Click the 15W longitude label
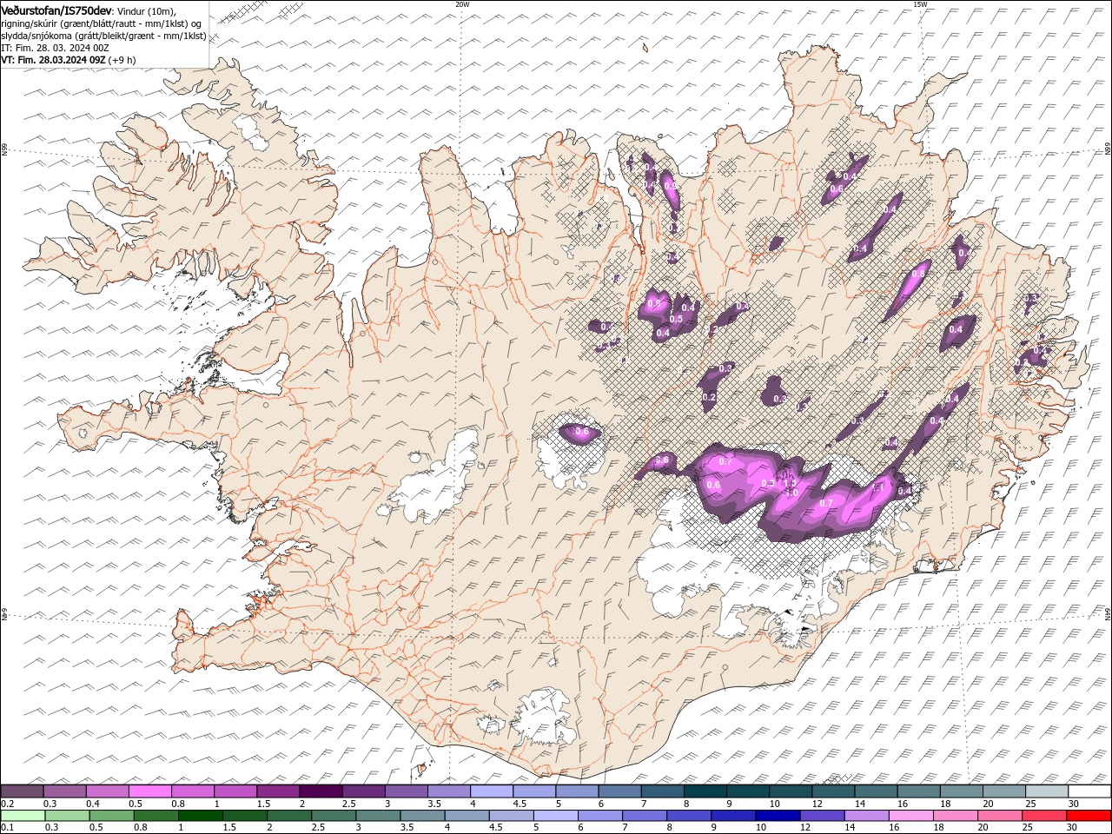 pyautogui.click(x=920, y=4)
